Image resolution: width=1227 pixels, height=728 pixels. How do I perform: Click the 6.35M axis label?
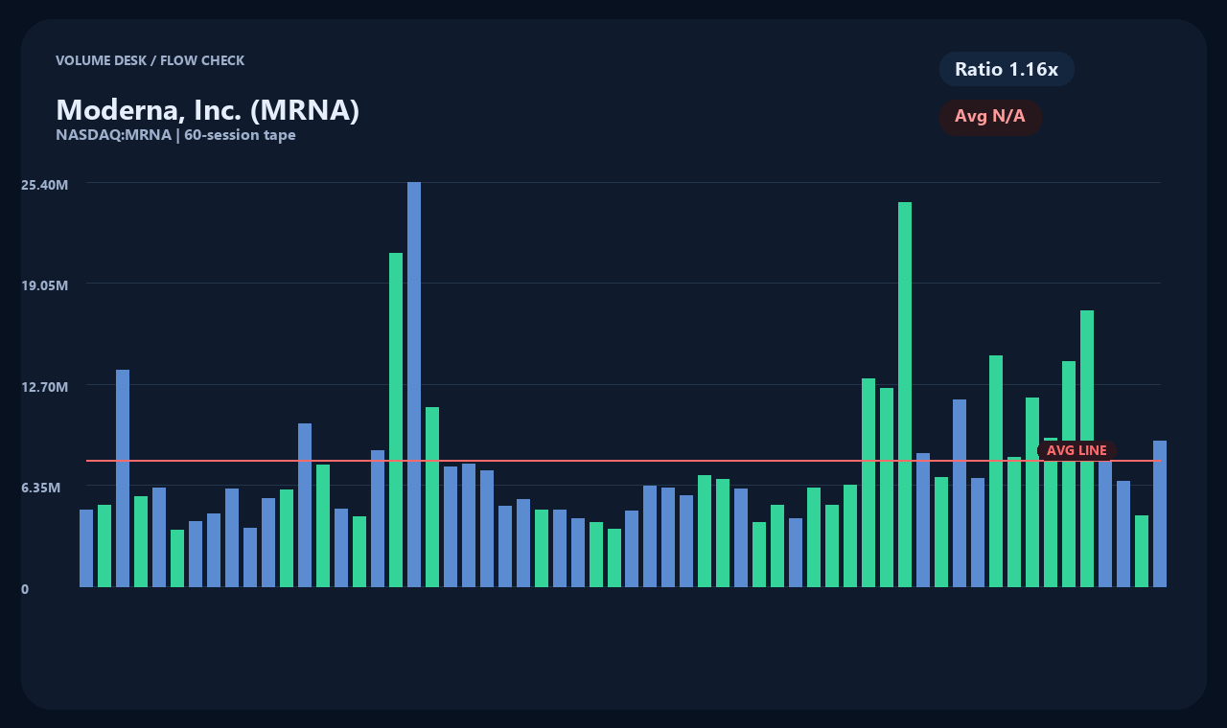coord(41,487)
